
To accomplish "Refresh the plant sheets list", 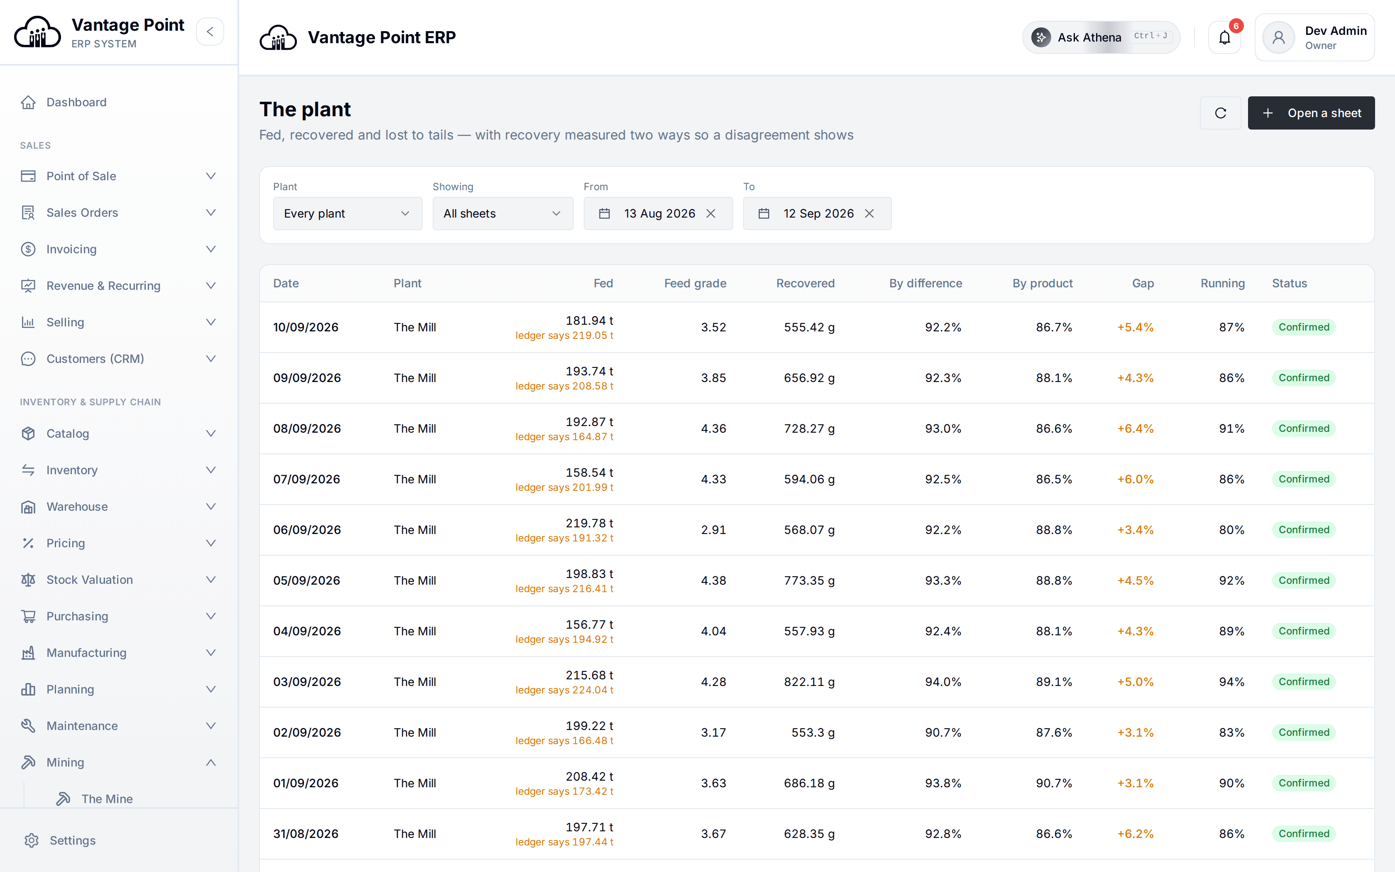I will point(1220,113).
